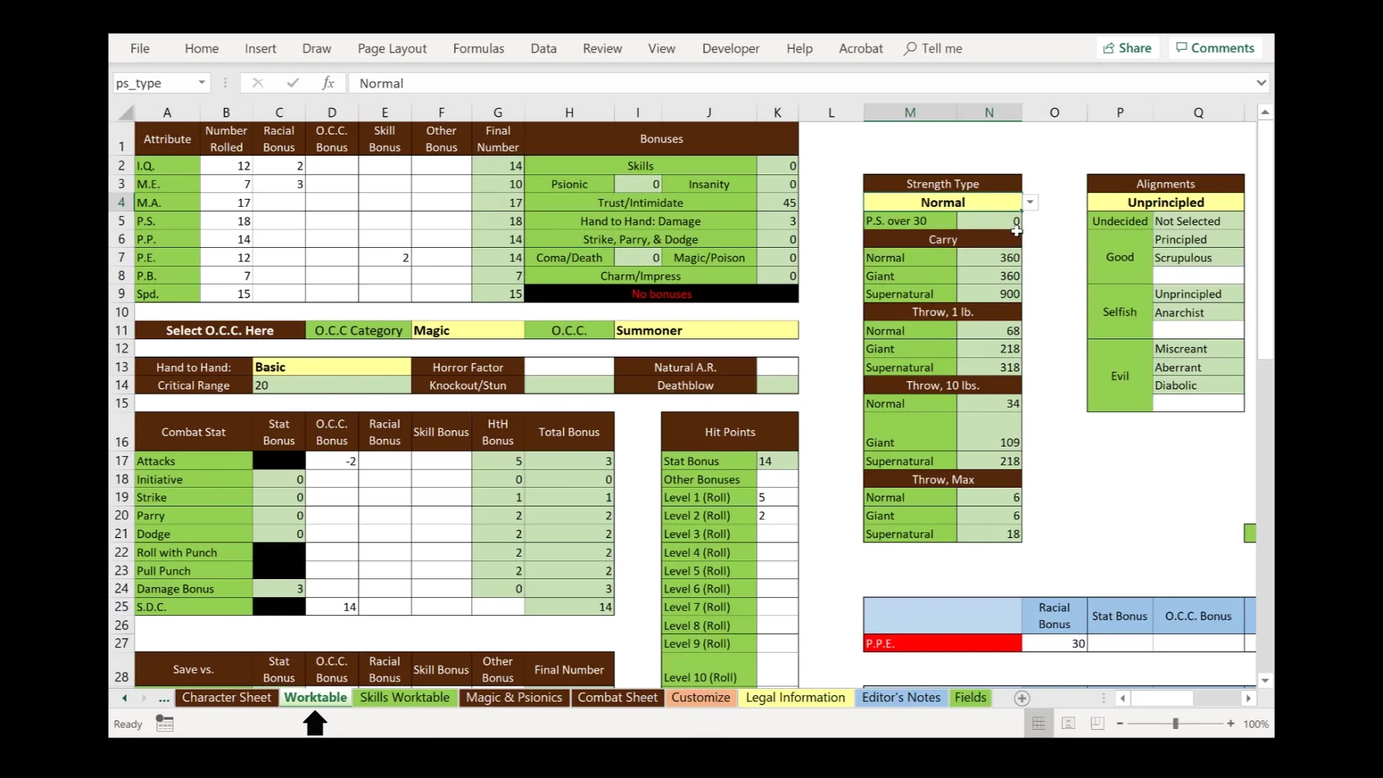This screenshot has width=1383, height=778.
Task: Click the Enter checkmark icon in formula bar
Action: tap(292, 83)
